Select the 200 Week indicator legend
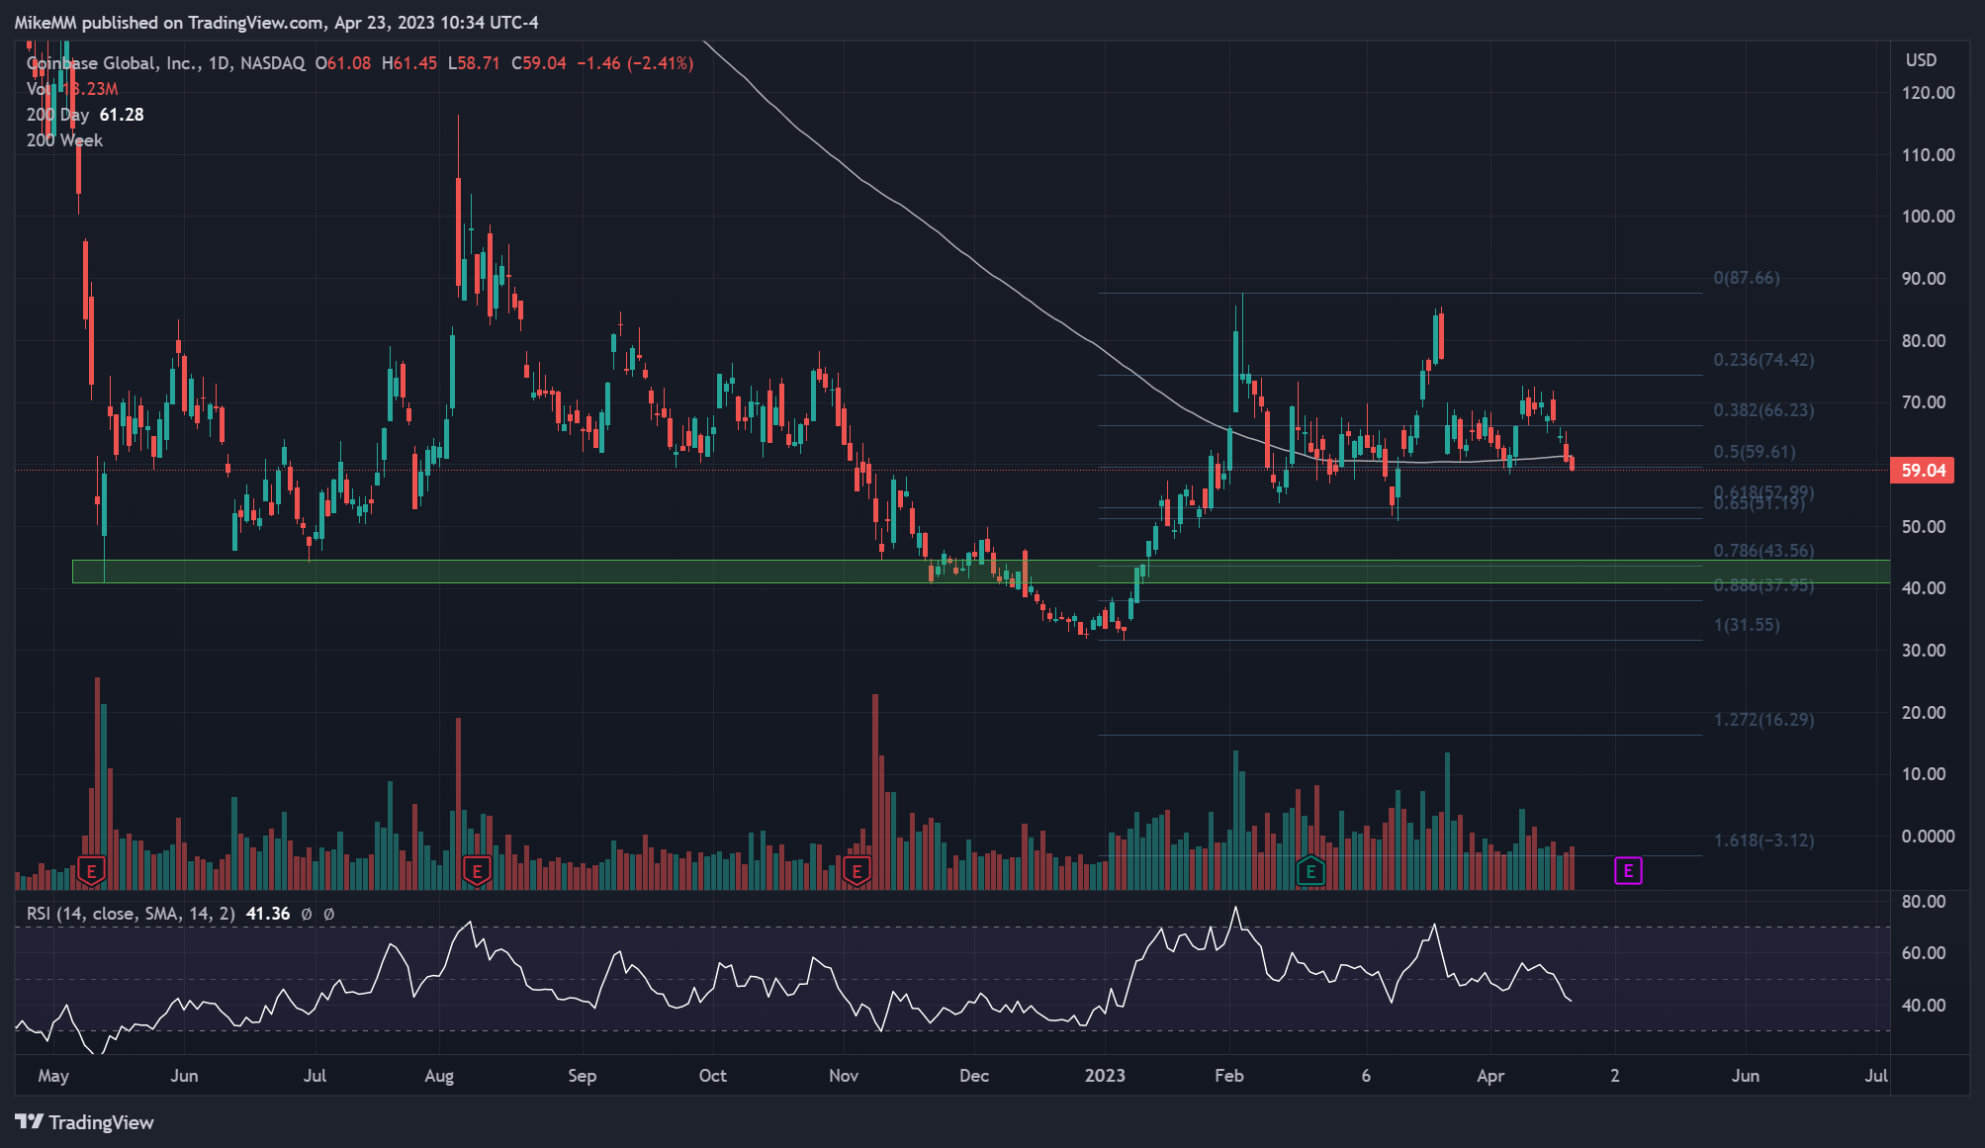Image resolution: width=1985 pixels, height=1148 pixels. click(64, 140)
